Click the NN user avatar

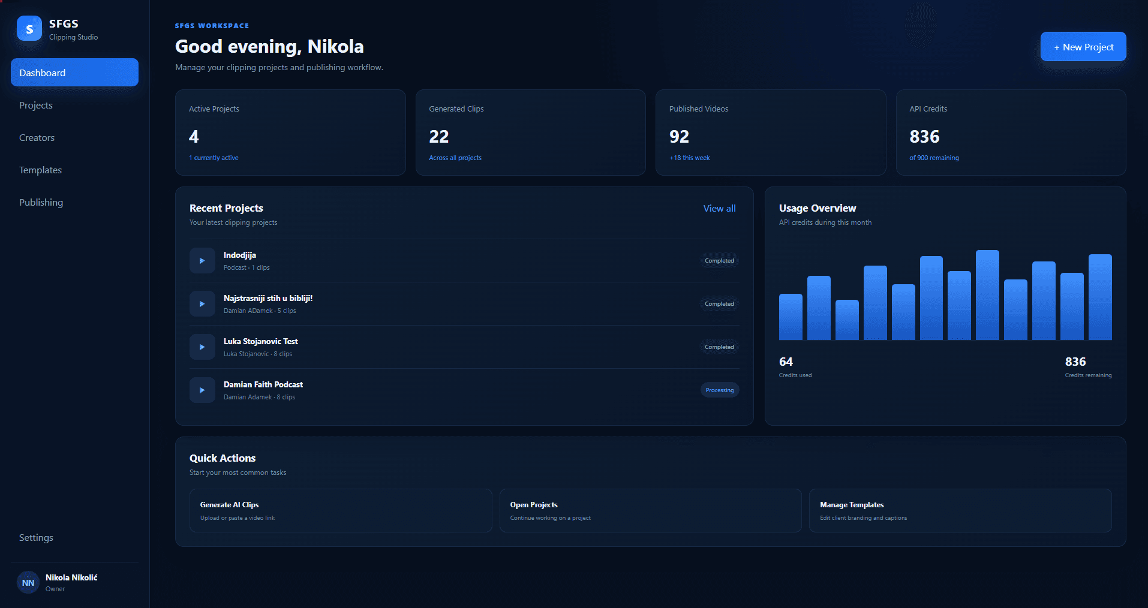pyautogui.click(x=28, y=583)
